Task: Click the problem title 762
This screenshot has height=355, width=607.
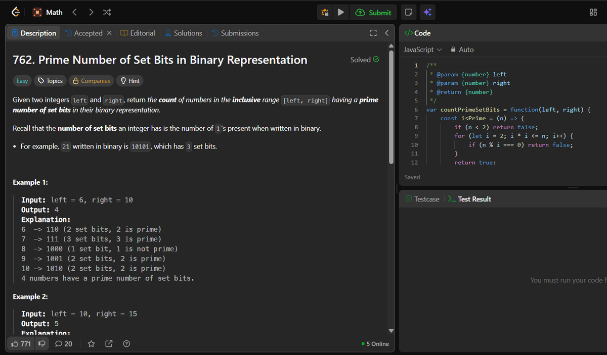Action: [160, 60]
